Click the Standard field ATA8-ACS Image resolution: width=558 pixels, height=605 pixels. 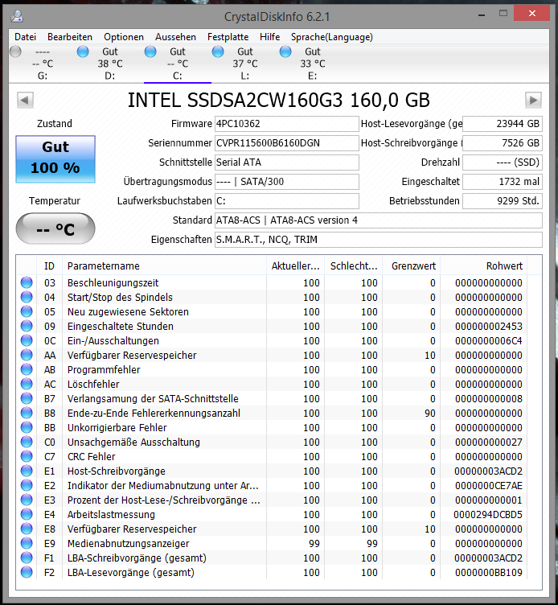tap(379, 220)
